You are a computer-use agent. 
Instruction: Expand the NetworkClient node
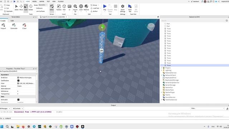point(162,75)
